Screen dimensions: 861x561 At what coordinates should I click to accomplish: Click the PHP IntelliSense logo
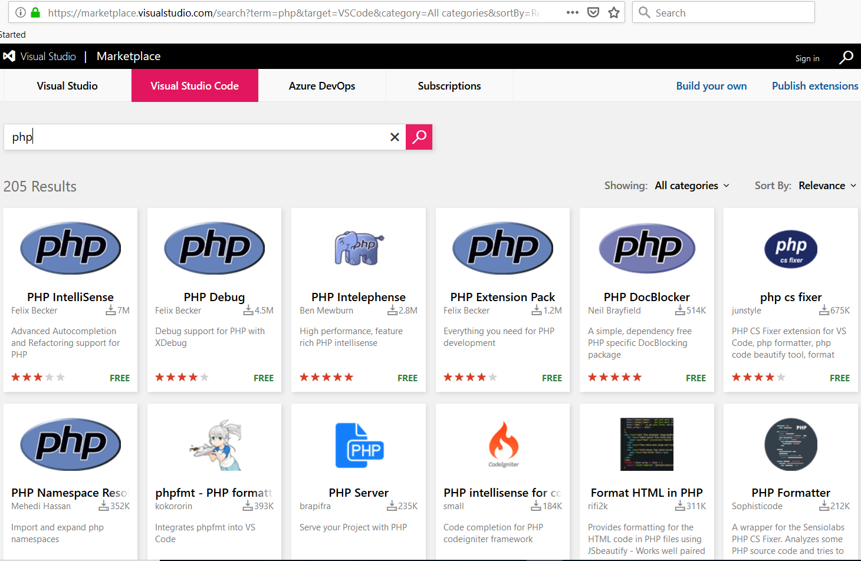click(70, 248)
